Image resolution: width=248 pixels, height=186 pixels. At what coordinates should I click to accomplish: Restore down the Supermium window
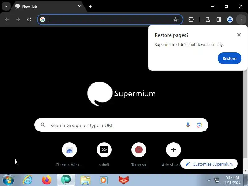227,6
